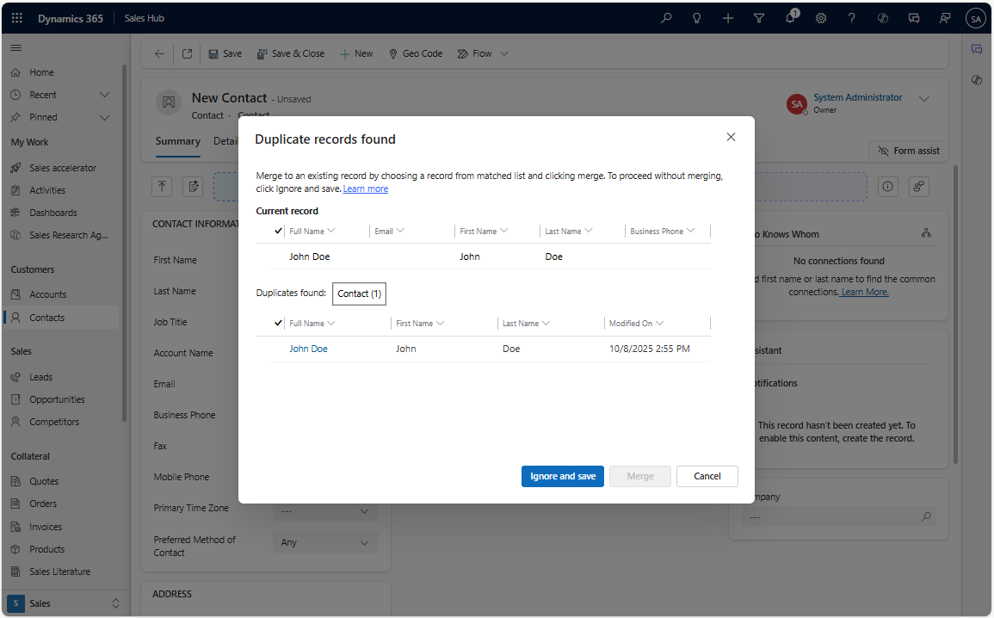Open Modified On column sort dropdown
Viewport: 994px width, 618px height.
pos(659,324)
